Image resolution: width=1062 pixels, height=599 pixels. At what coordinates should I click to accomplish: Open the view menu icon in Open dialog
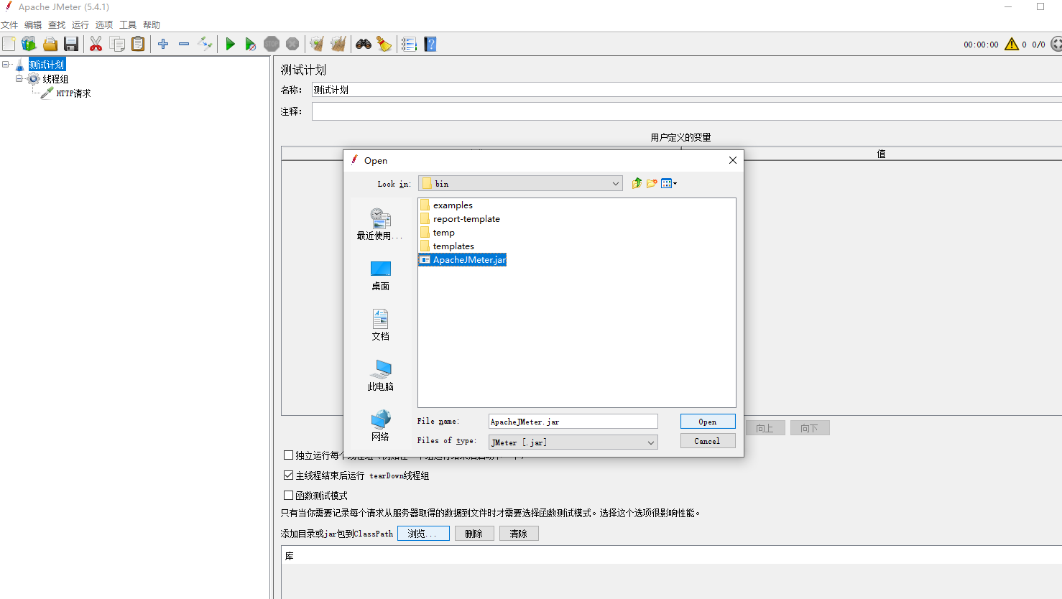click(669, 184)
